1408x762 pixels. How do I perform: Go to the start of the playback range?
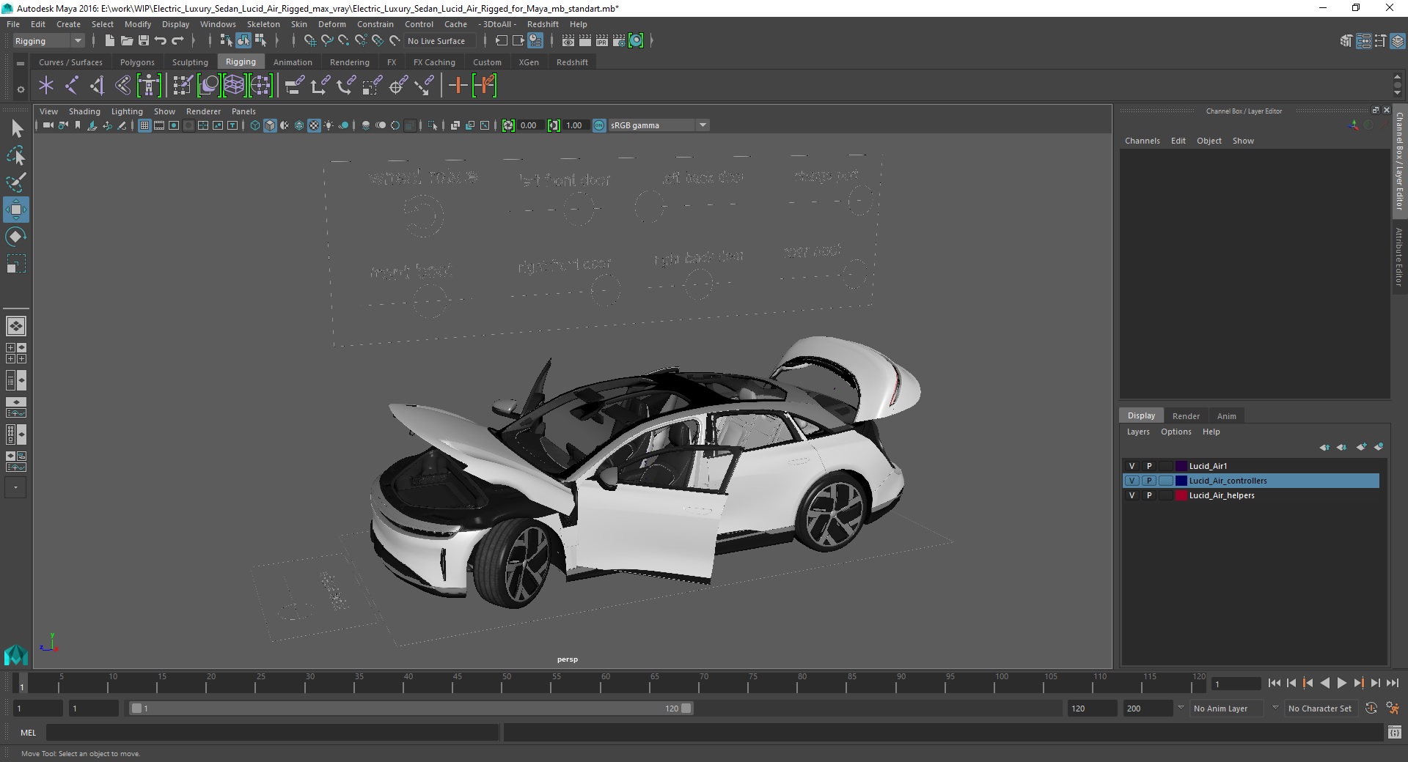1274,683
